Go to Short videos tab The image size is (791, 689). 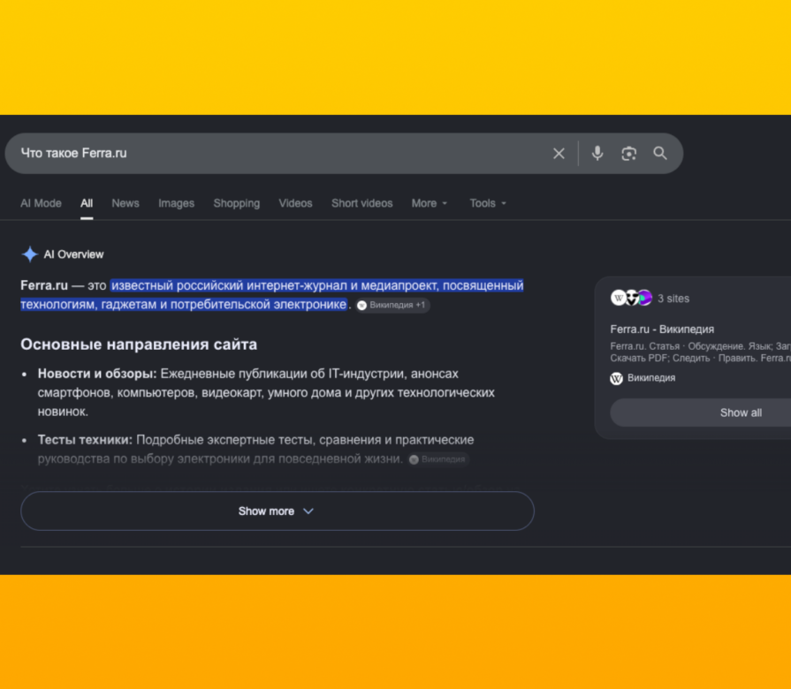coord(361,203)
